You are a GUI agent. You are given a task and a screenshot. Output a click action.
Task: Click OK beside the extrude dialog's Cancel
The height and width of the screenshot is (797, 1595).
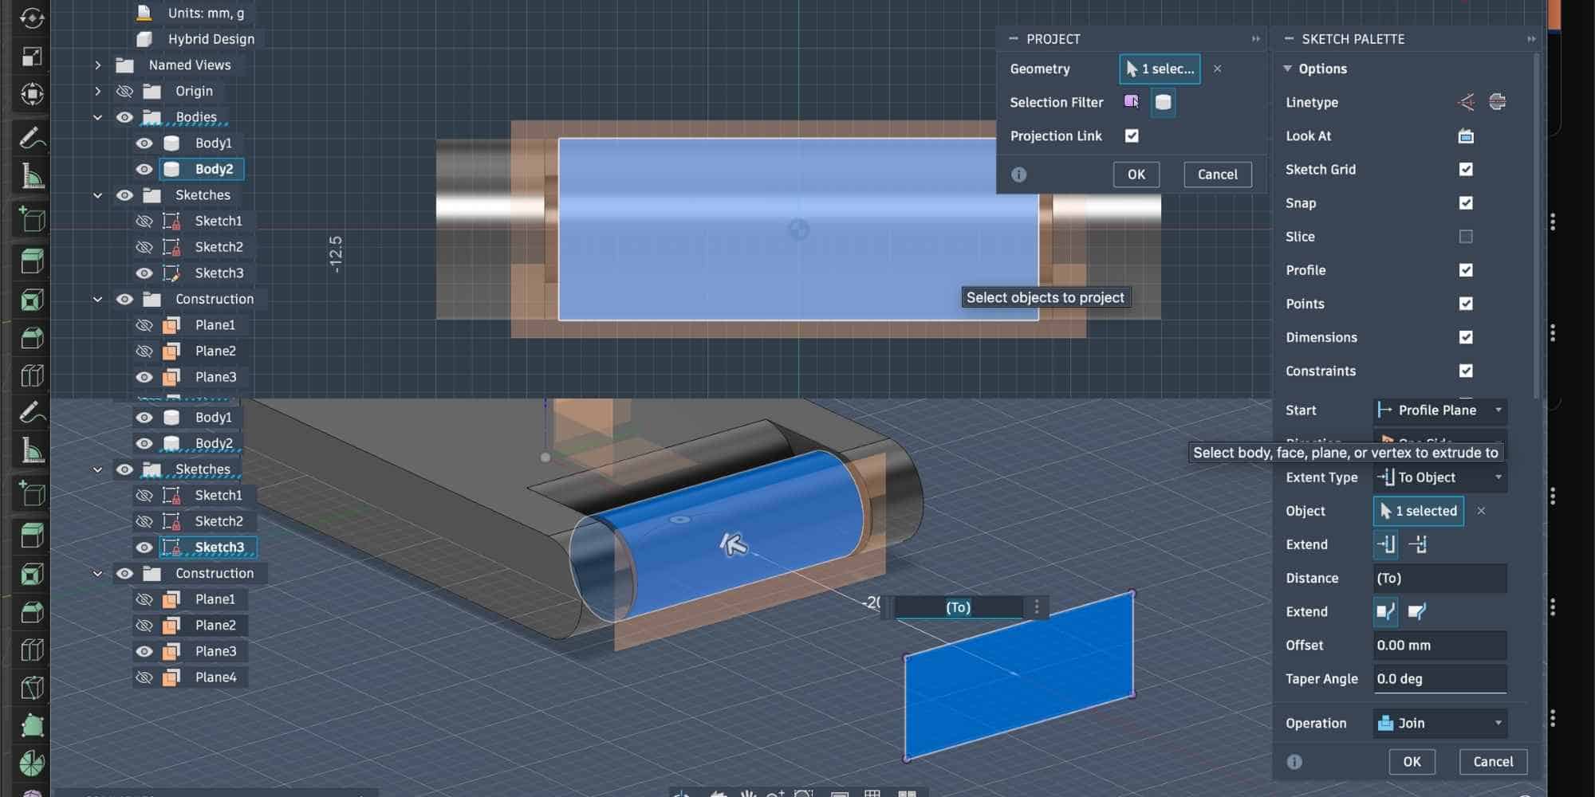1412,762
